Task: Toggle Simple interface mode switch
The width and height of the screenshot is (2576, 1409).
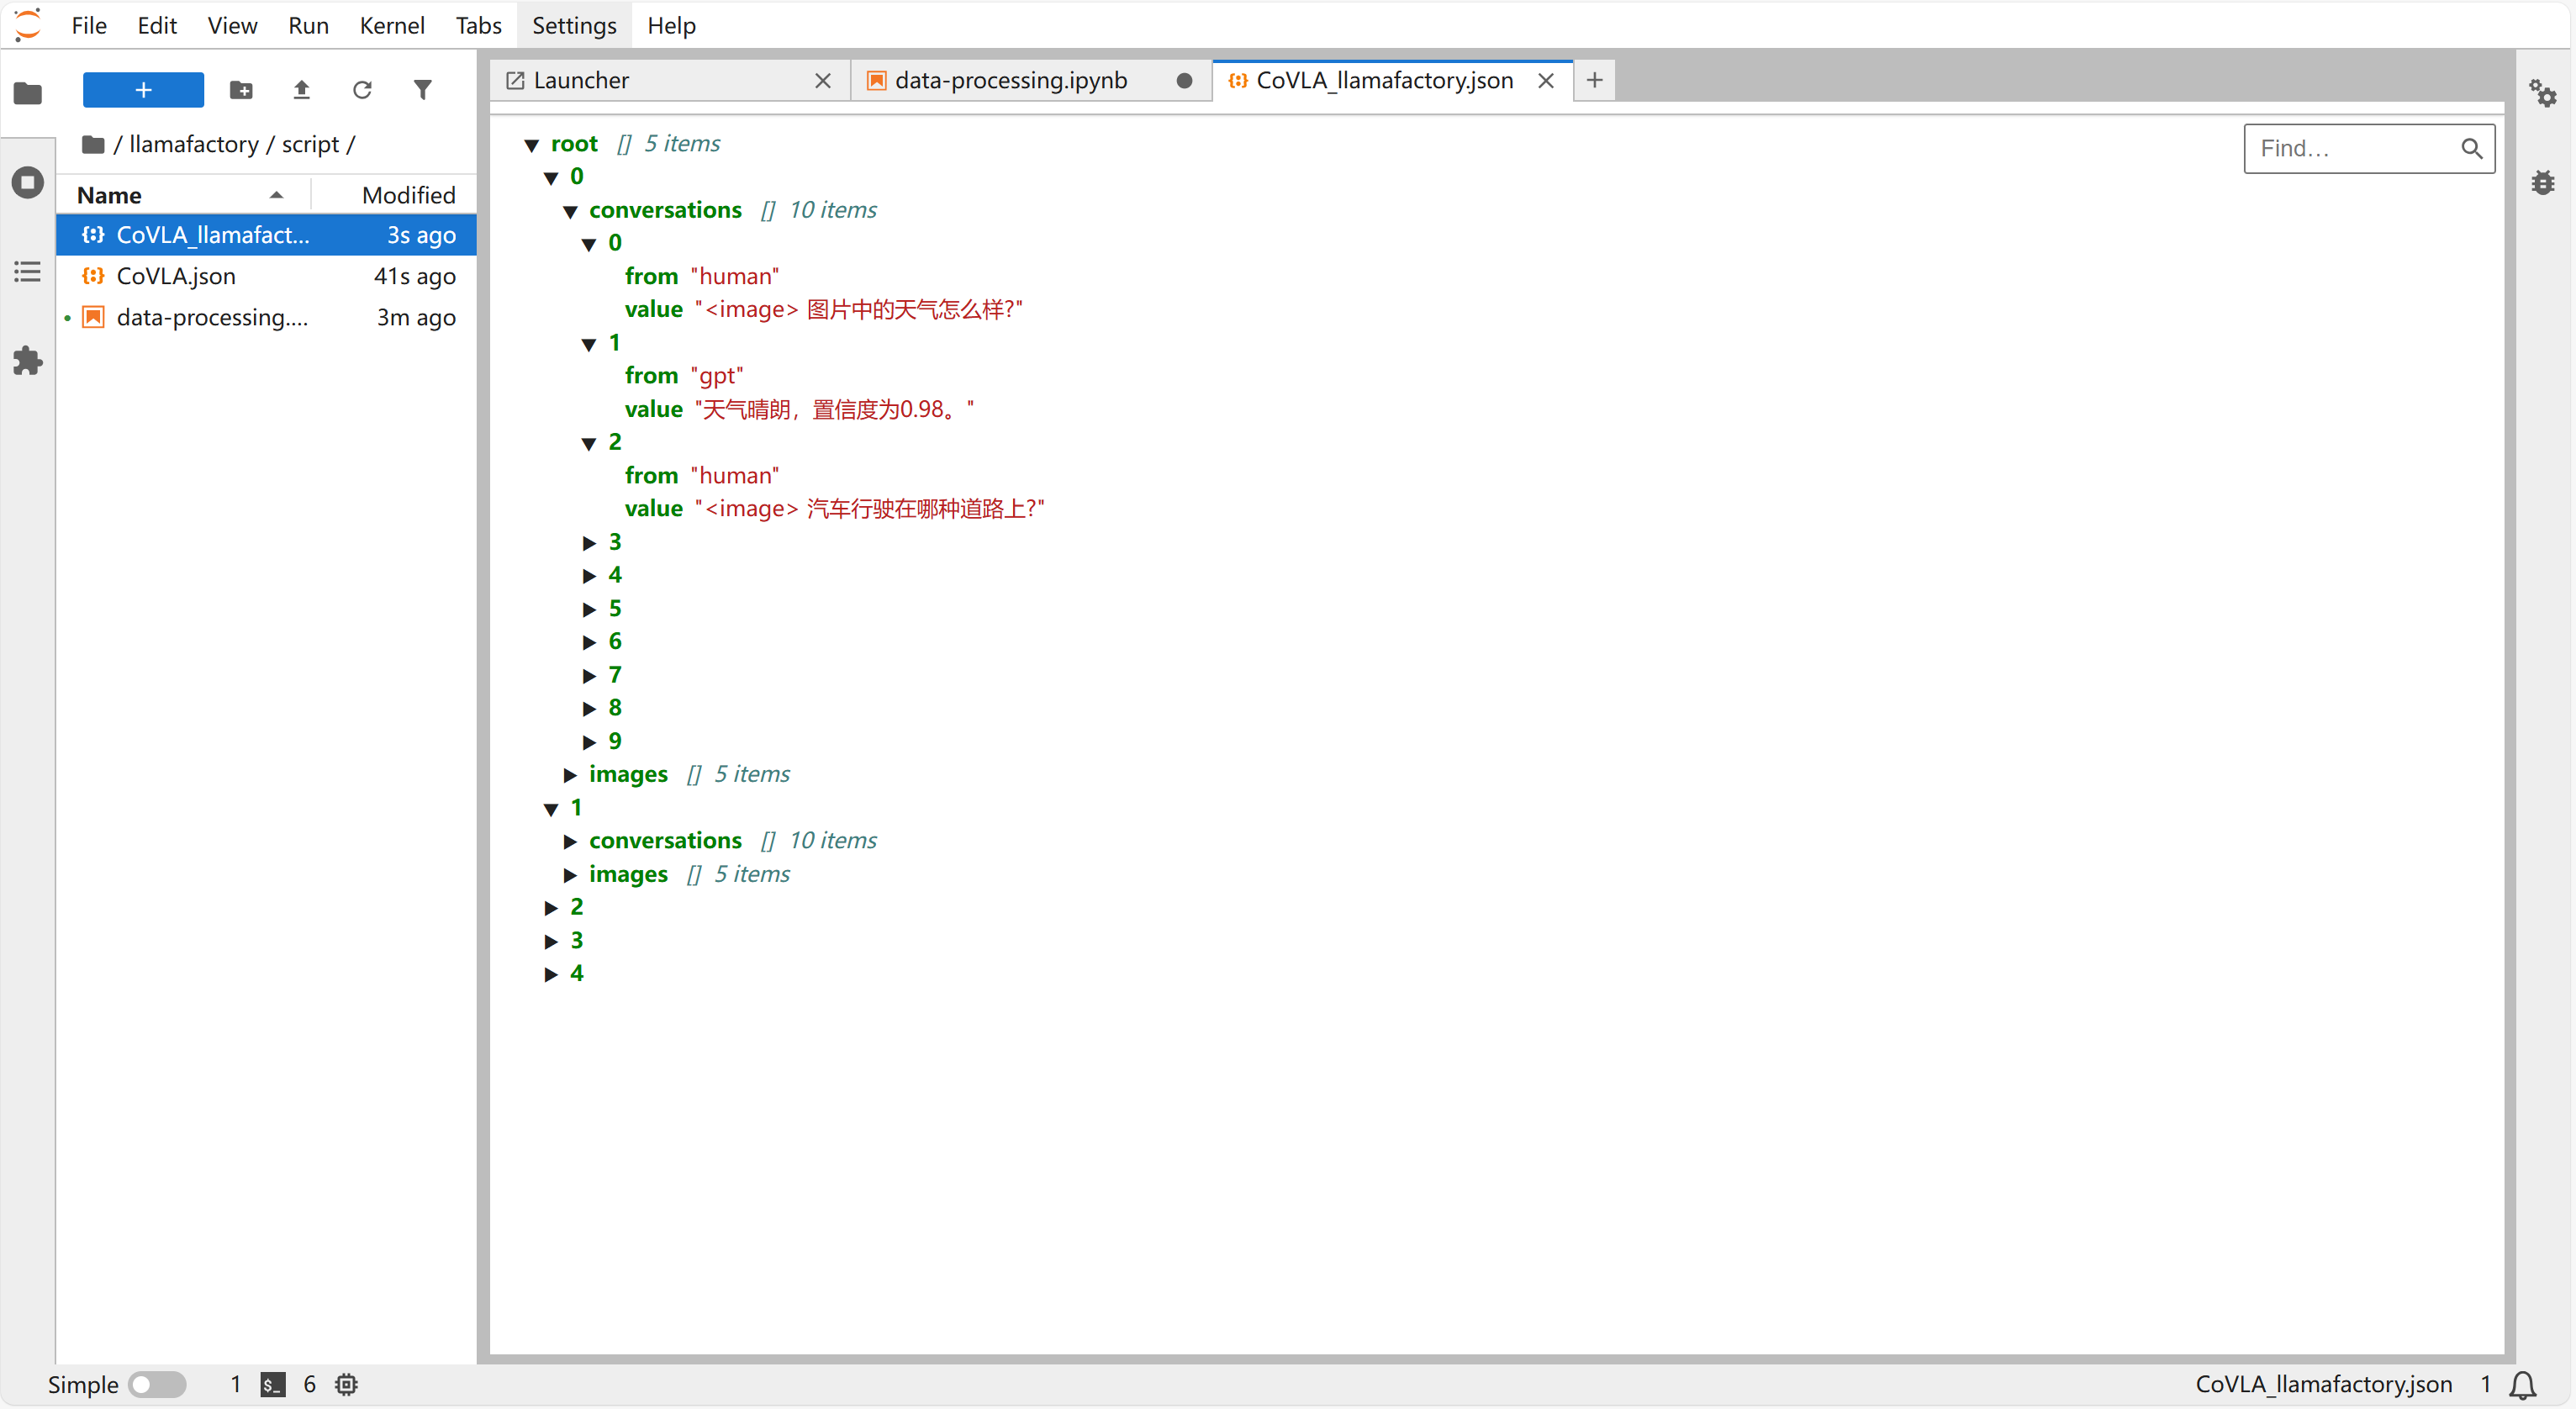Action: pyautogui.click(x=158, y=1384)
